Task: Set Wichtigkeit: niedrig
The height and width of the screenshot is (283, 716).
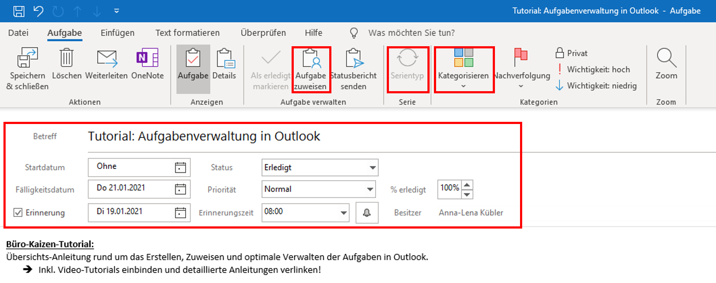Action: 596,86
